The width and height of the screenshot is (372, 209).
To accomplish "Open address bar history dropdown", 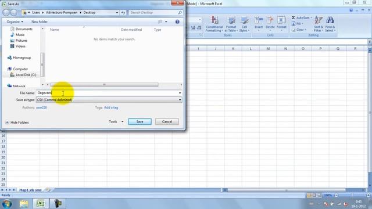I will point(117,13).
